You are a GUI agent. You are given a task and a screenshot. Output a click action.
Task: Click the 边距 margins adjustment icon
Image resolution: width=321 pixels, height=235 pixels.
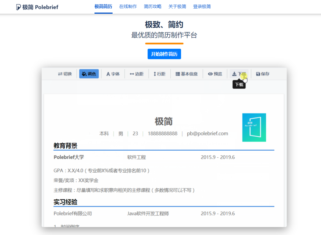(x=136, y=74)
